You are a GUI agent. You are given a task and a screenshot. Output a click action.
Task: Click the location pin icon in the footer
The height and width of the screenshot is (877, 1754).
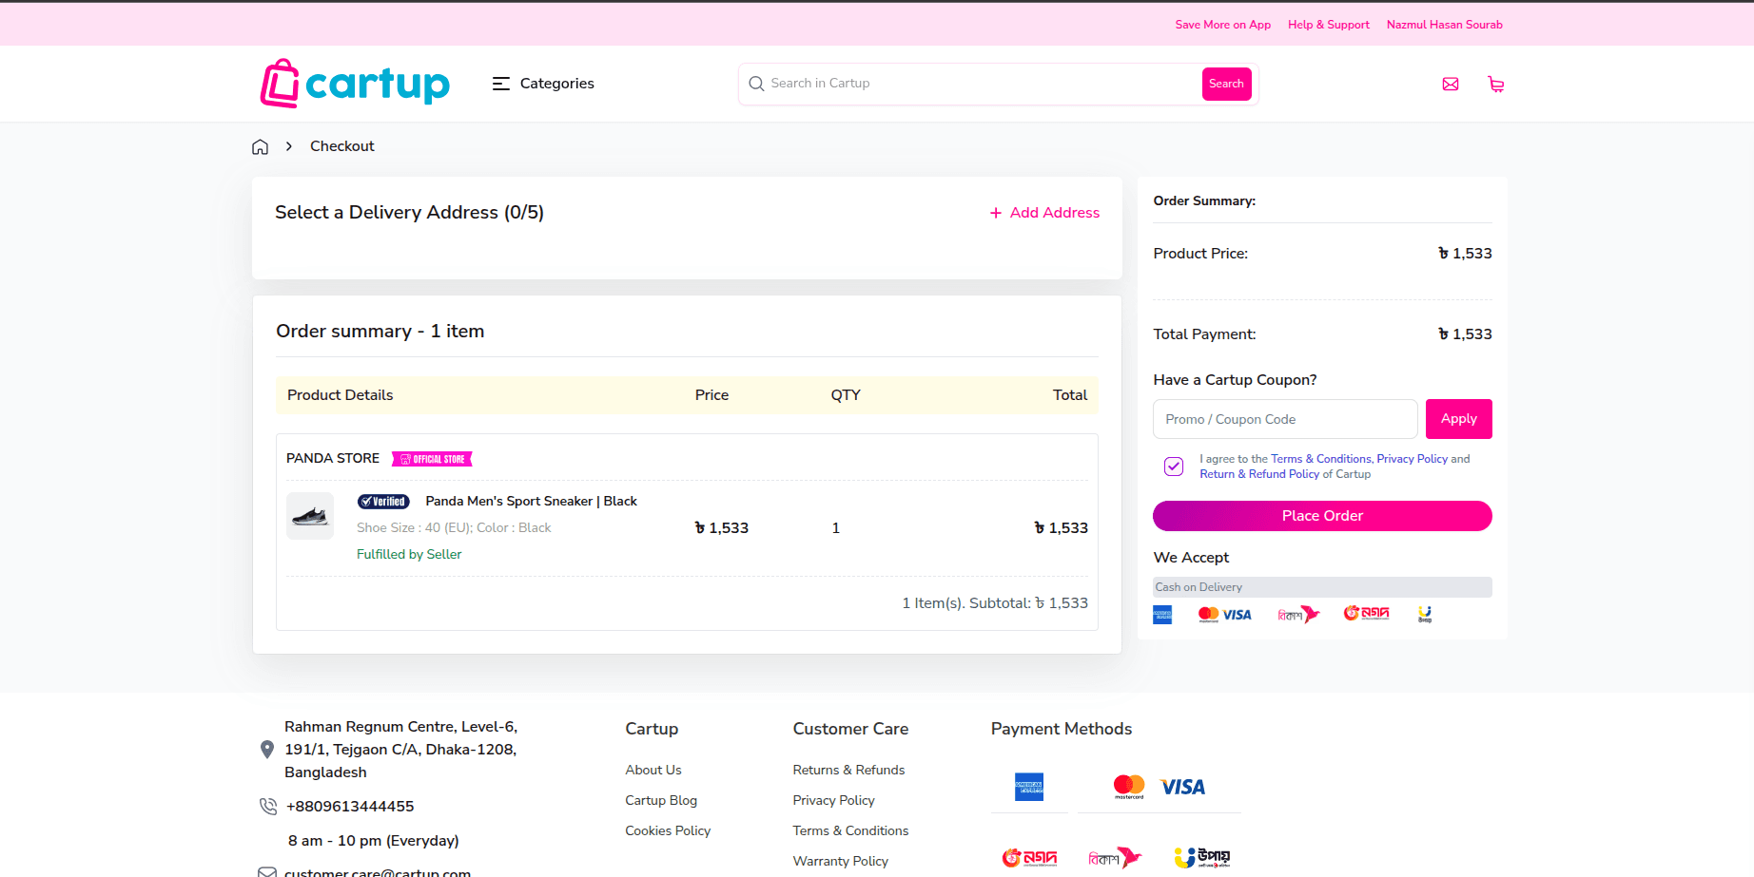point(267,749)
